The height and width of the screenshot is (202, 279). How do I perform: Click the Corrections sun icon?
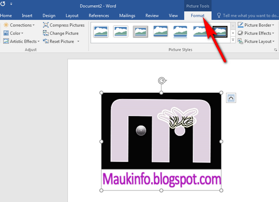click(6, 25)
